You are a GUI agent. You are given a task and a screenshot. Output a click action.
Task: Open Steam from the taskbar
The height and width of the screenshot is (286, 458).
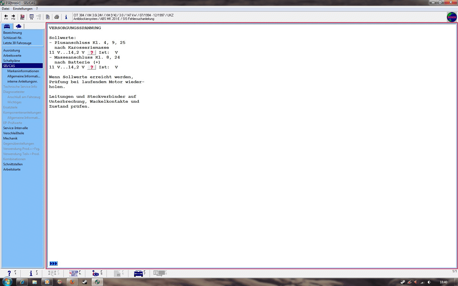[x=85, y=282]
